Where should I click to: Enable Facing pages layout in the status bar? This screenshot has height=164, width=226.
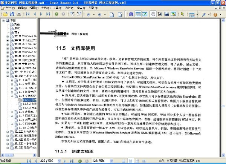point(137,161)
